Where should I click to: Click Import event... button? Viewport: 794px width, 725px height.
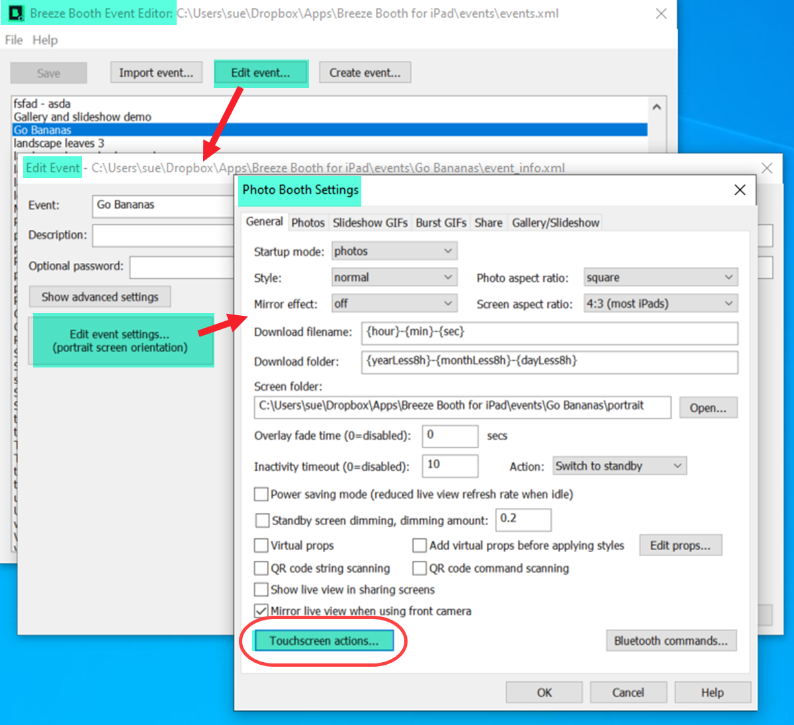coord(156,73)
